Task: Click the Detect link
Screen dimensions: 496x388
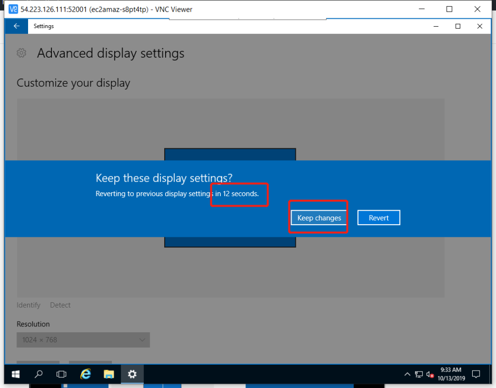Action: [60, 305]
